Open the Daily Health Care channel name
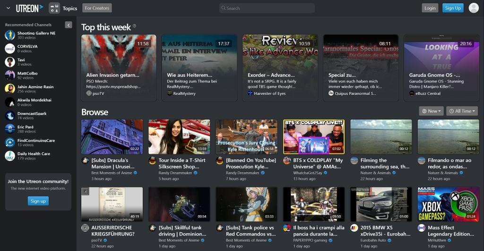This screenshot has height=251, width=484. click(34, 154)
